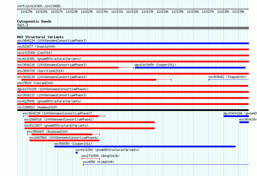Click the black nsv3398510 variant bar
The height and width of the screenshot is (176, 257).
(x=133, y=110)
